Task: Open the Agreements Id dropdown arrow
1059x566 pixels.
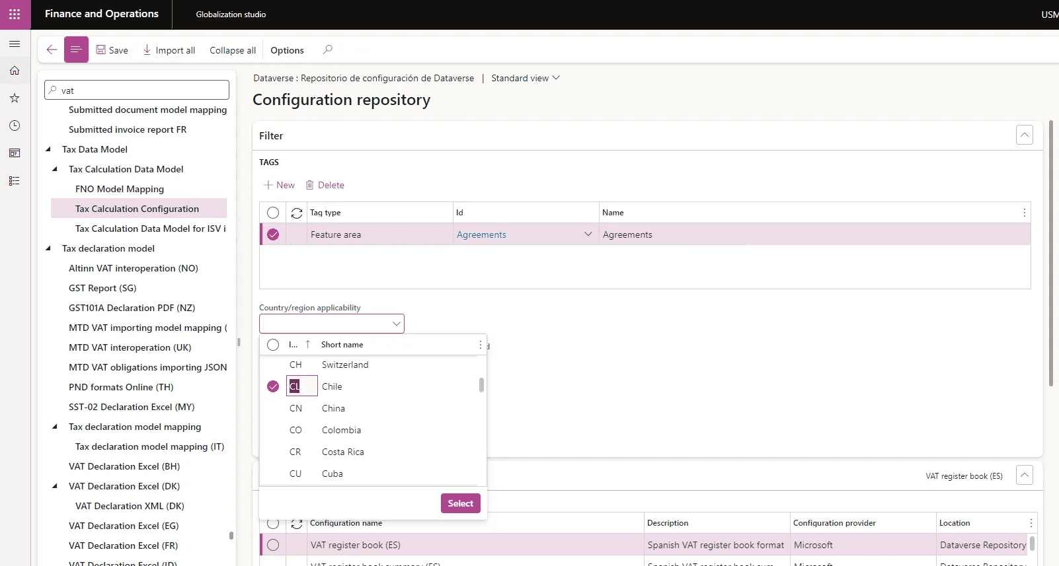Action: tap(588, 234)
